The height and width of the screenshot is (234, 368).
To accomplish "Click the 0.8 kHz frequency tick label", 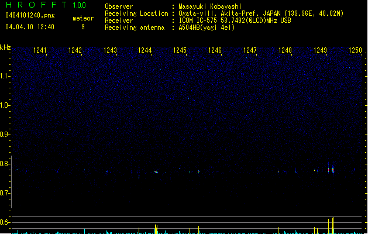I will click(x=5, y=164).
